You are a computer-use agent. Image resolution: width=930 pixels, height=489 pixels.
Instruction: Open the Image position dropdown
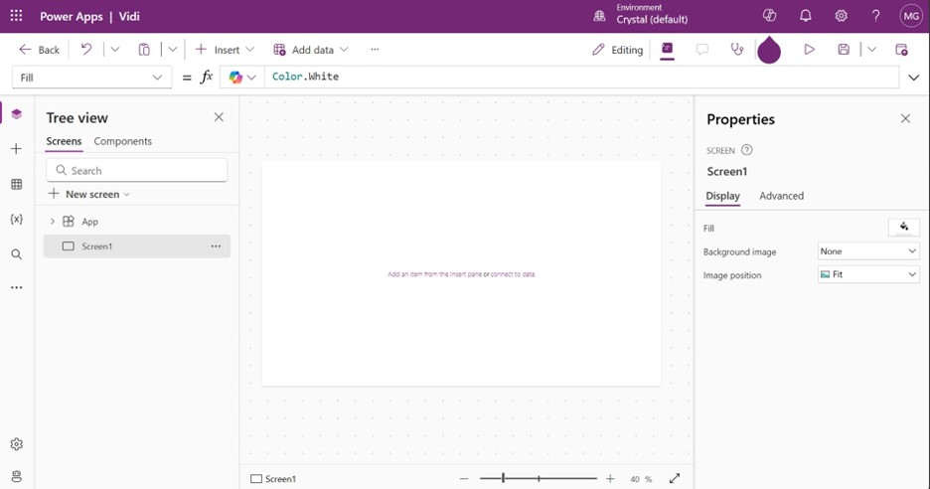868,274
